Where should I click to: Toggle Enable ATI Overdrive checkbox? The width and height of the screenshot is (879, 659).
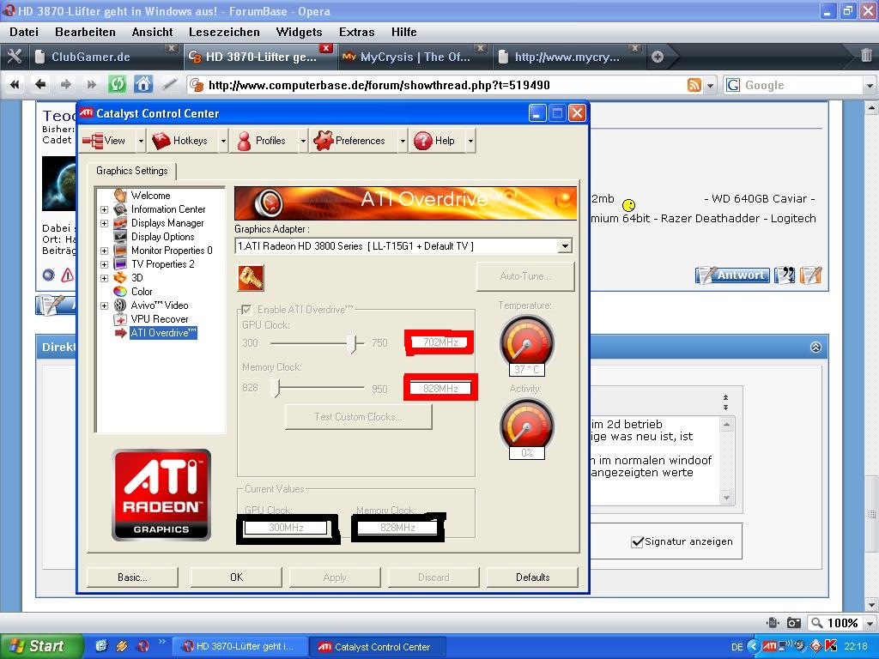point(246,309)
